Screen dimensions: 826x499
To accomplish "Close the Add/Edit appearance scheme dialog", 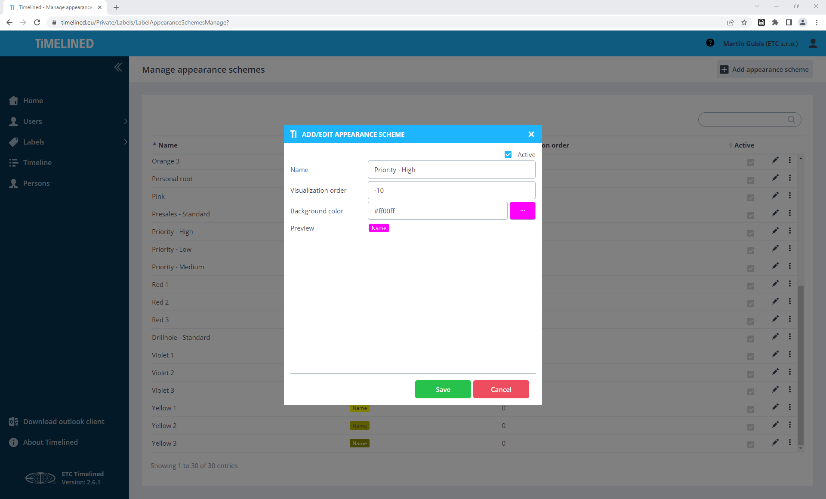I will tap(531, 134).
